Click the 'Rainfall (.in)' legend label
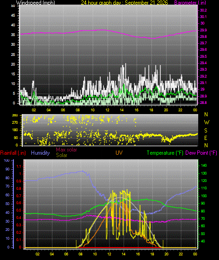 13,153
